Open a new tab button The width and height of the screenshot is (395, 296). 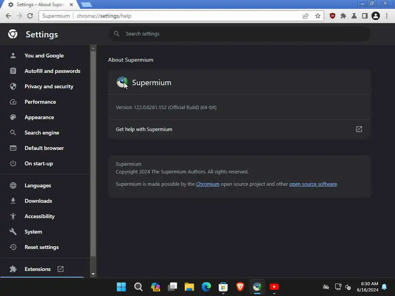(x=86, y=5)
